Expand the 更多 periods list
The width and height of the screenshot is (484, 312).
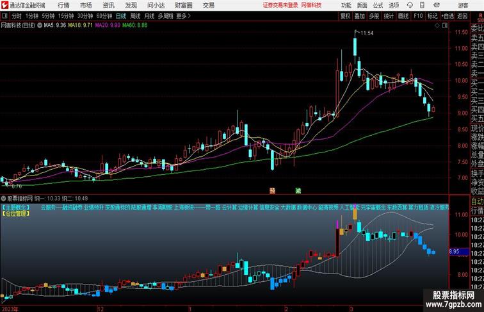(183, 16)
